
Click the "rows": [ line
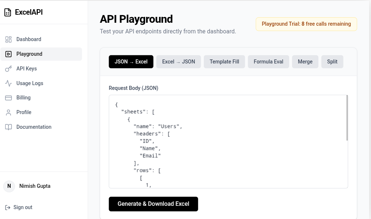pos(147,171)
